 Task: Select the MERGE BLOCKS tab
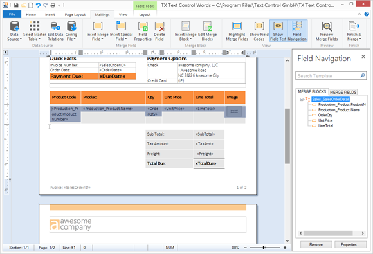pyautogui.click(x=312, y=91)
